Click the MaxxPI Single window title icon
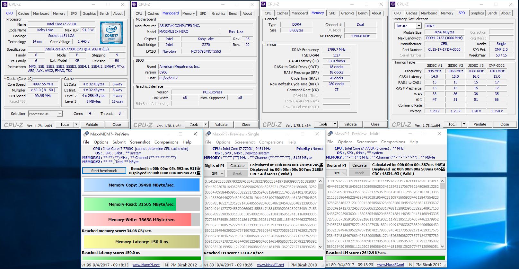 [208, 134]
